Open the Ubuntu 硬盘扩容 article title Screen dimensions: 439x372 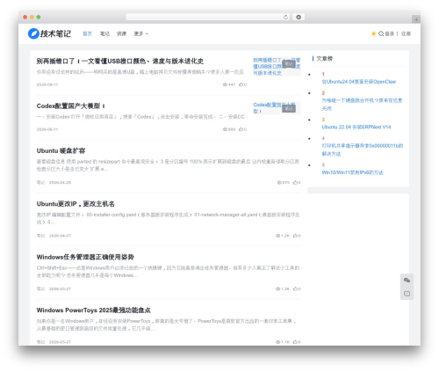pyautogui.click(x=61, y=150)
